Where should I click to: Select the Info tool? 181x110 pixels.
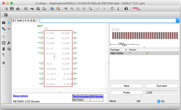pos(4,23)
